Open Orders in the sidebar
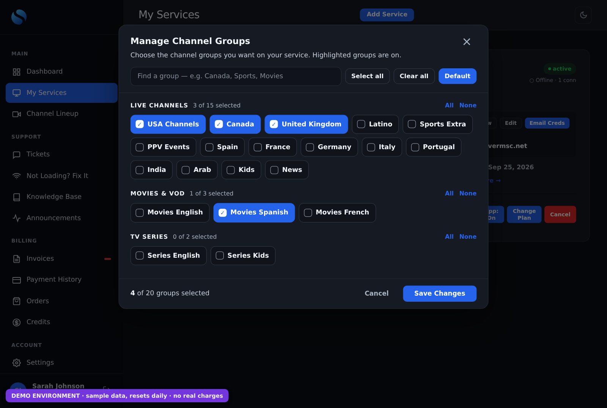The height and width of the screenshot is (408, 607). click(x=61, y=301)
